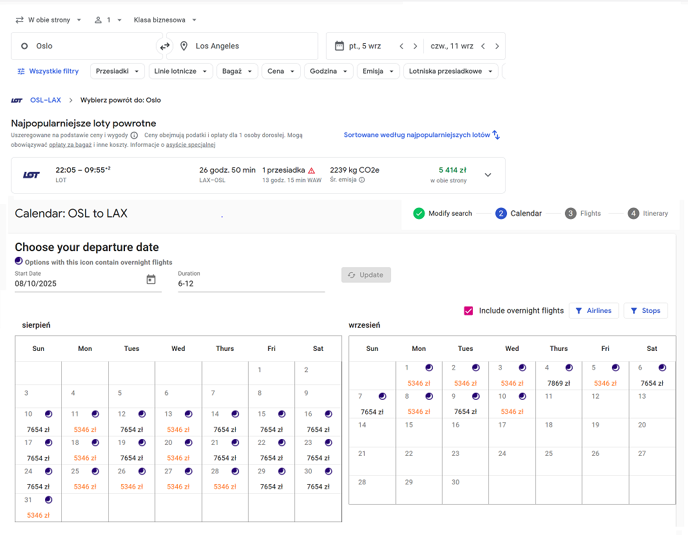Click the info icon next to ceny i wygody
This screenshot has width=688, height=535.
[x=134, y=135]
